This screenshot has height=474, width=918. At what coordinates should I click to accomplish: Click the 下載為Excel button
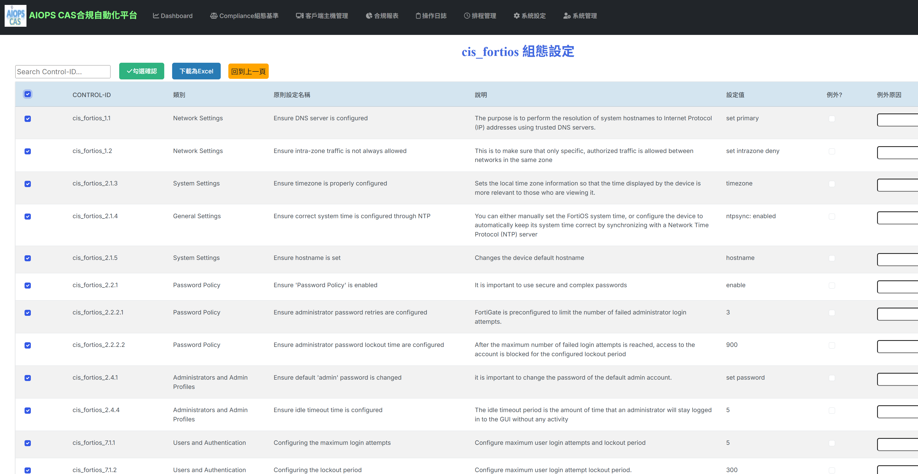tap(196, 71)
